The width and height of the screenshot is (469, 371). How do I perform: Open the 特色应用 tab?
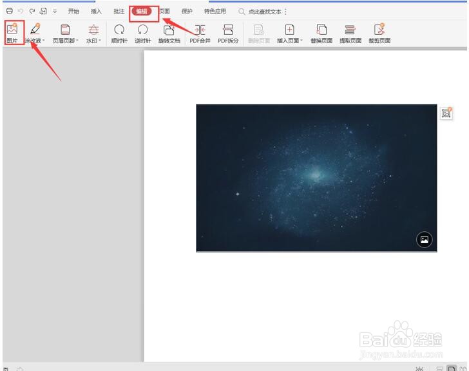click(215, 12)
